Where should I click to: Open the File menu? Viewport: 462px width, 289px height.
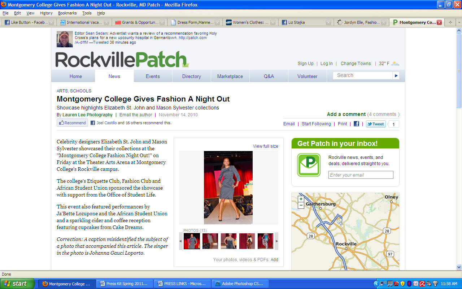point(5,13)
